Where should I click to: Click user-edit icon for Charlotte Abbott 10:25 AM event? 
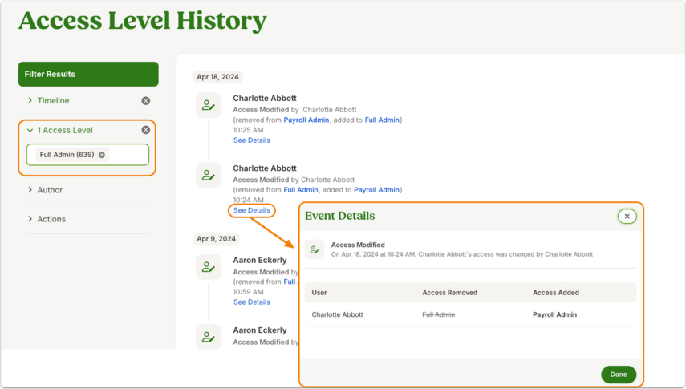coord(209,105)
